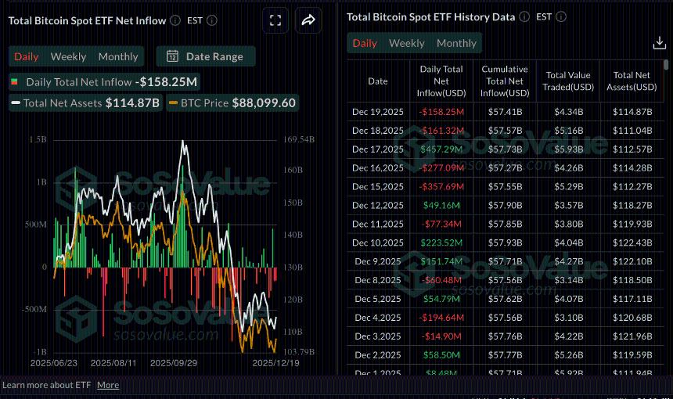Click the 2025/12/19 chart axis date
The height and width of the screenshot is (399, 673).
[275, 363]
